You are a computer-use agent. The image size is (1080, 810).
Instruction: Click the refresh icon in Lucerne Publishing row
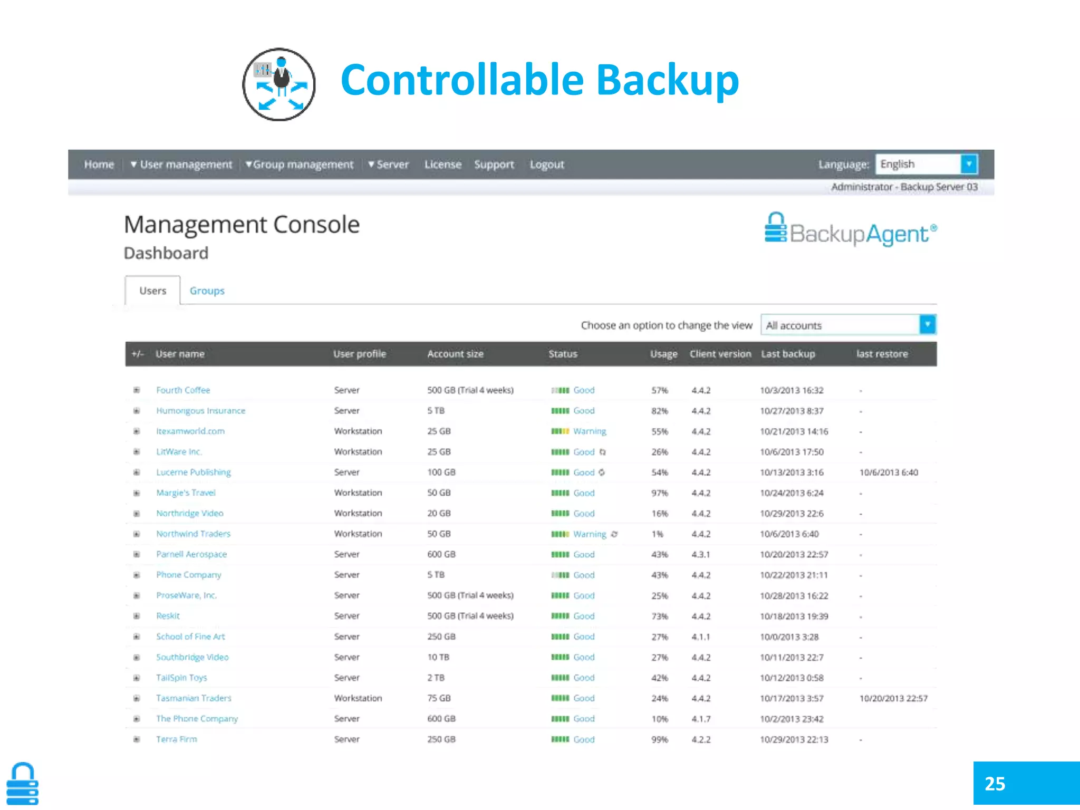coord(602,472)
